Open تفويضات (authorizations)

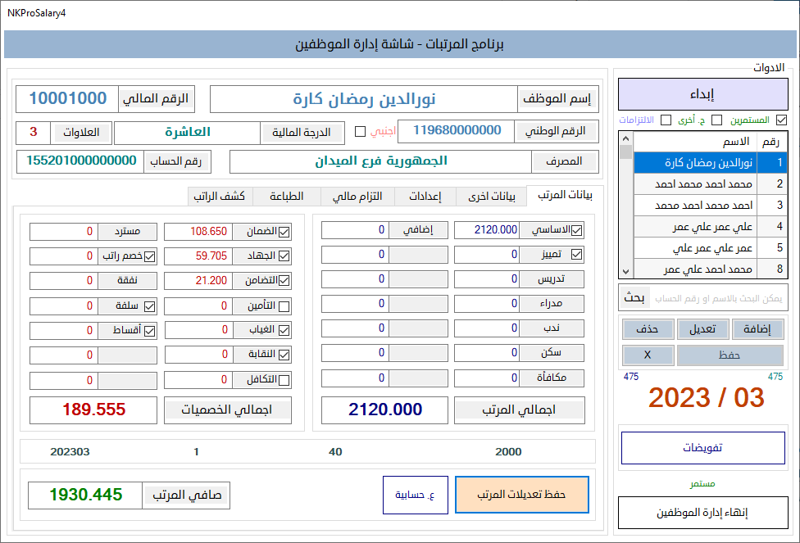[x=702, y=448]
